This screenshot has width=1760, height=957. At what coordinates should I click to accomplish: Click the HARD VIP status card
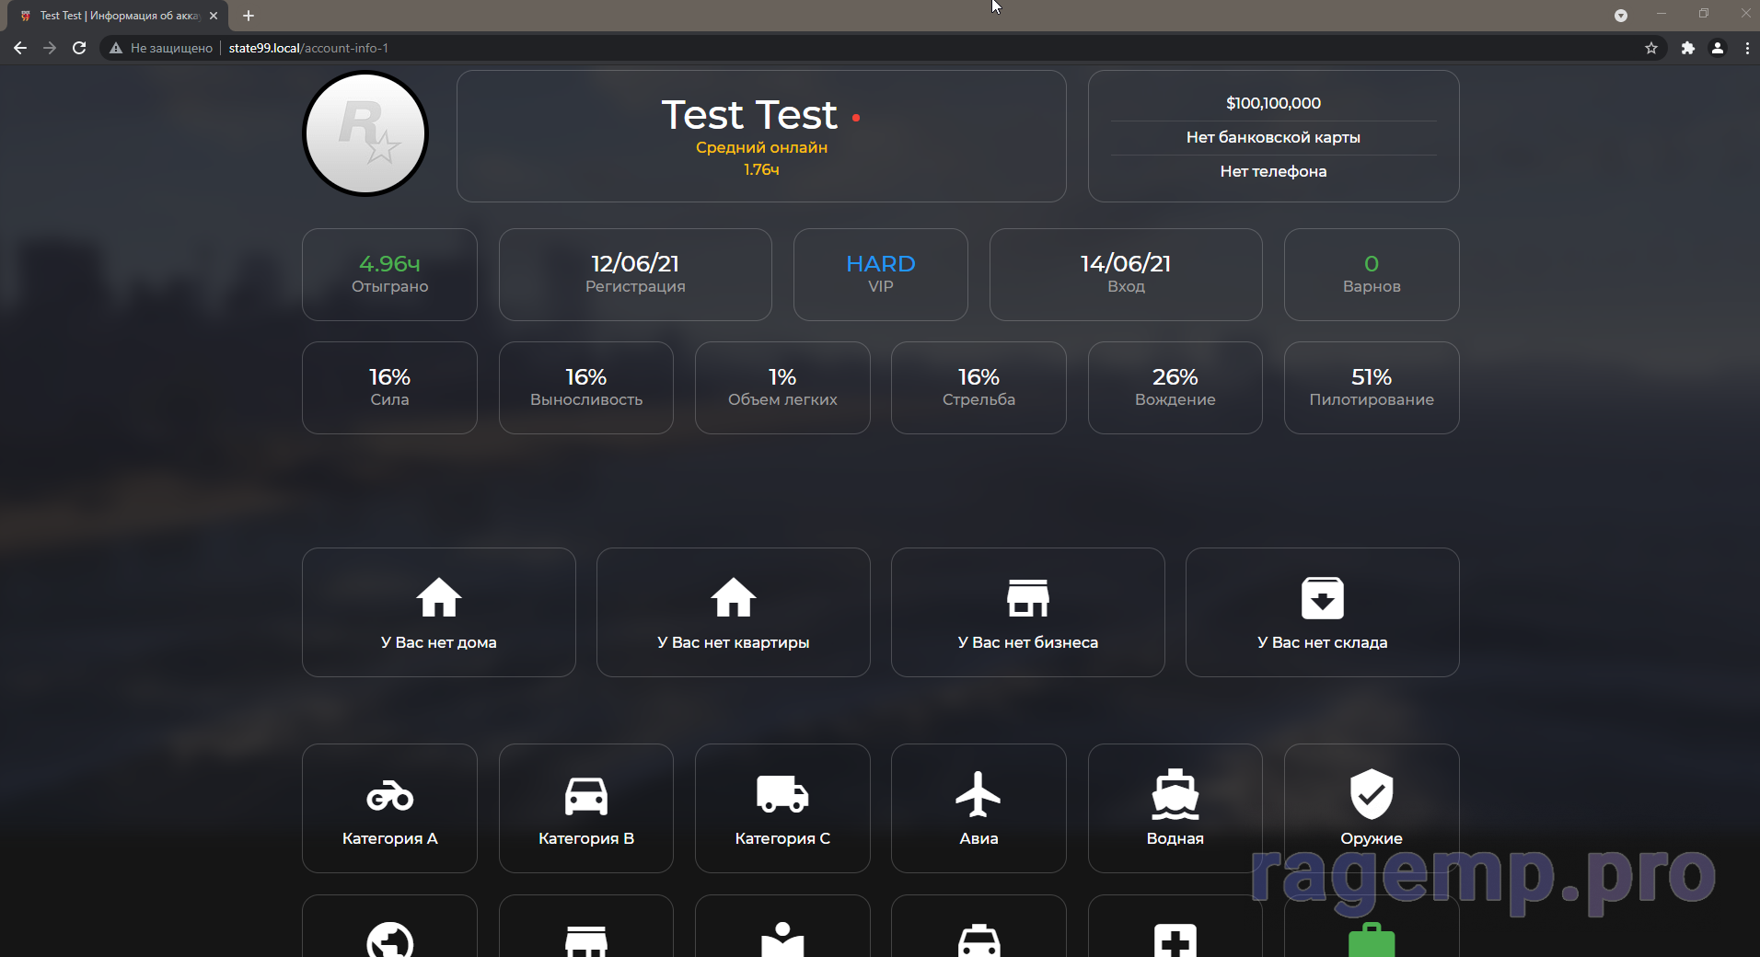point(880,274)
